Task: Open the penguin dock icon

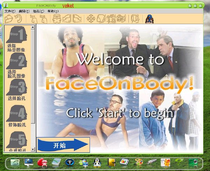Action: pos(97,163)
